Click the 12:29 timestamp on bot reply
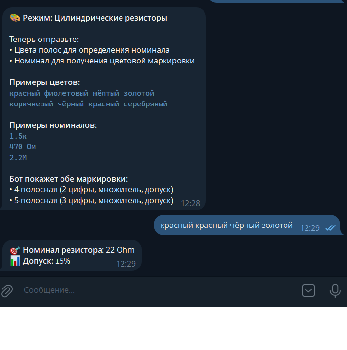 [126, 264]
